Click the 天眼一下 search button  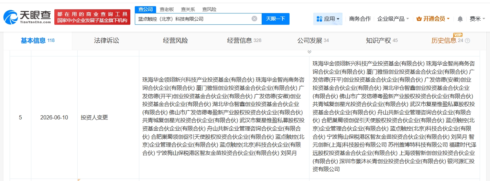click(x=275, y=19)
